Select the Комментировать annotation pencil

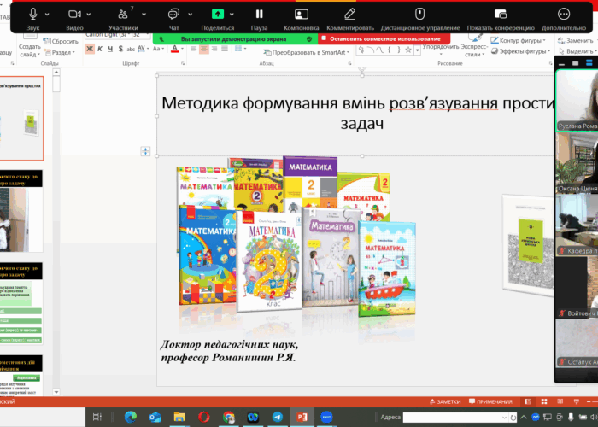349,15
